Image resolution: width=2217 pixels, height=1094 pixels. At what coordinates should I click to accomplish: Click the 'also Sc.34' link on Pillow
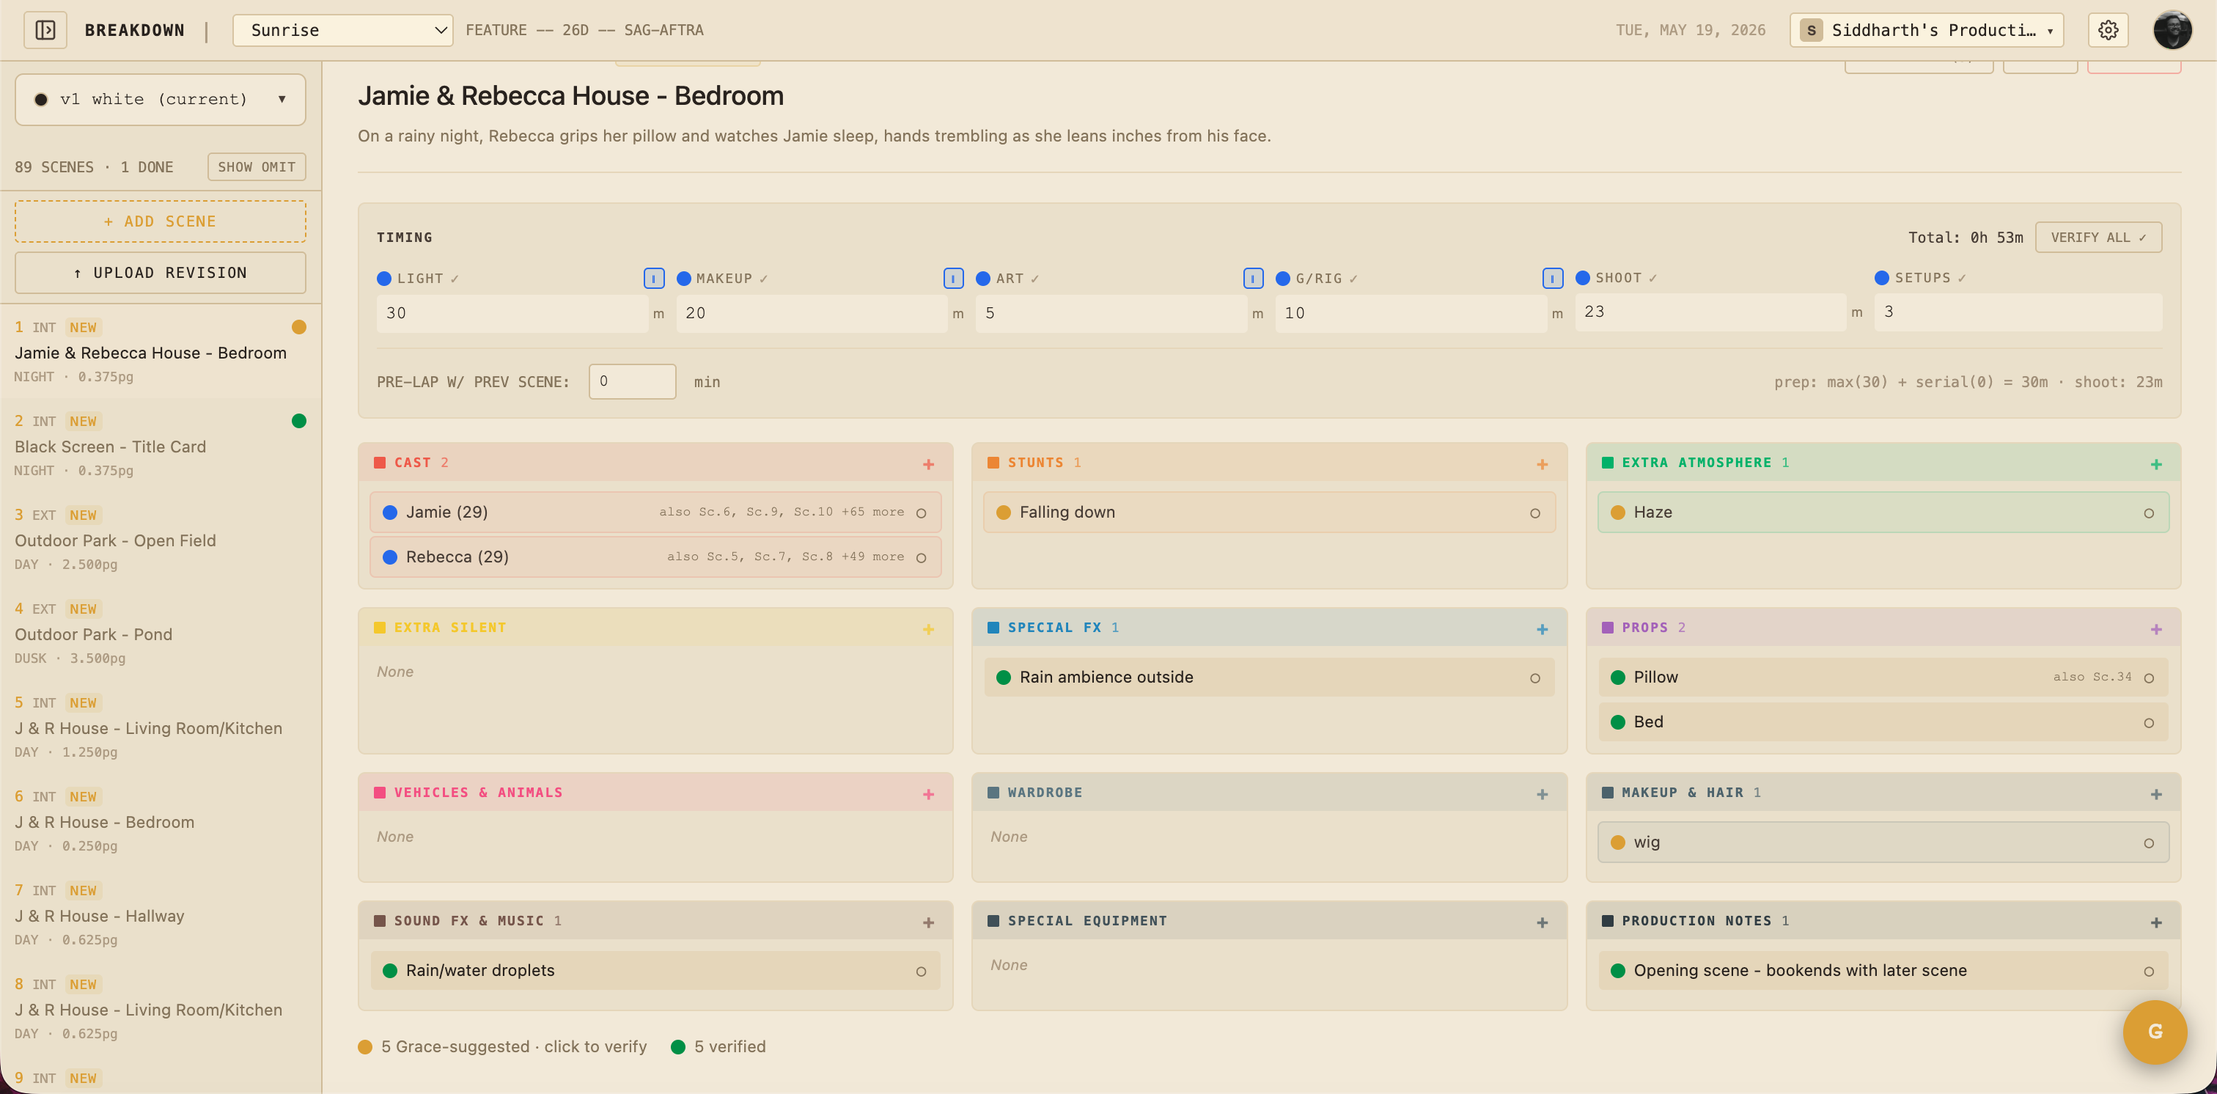[2092, 677]
